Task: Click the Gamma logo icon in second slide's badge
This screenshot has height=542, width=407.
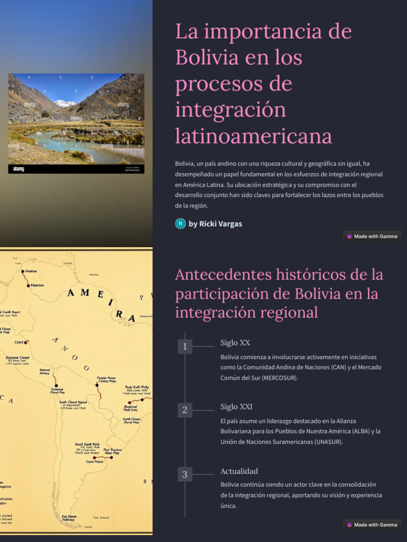Action: tap(350, 525)
